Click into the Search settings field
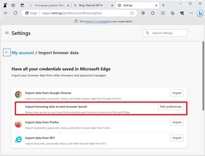This screenshot has height=156, width=205. [165, 33]
